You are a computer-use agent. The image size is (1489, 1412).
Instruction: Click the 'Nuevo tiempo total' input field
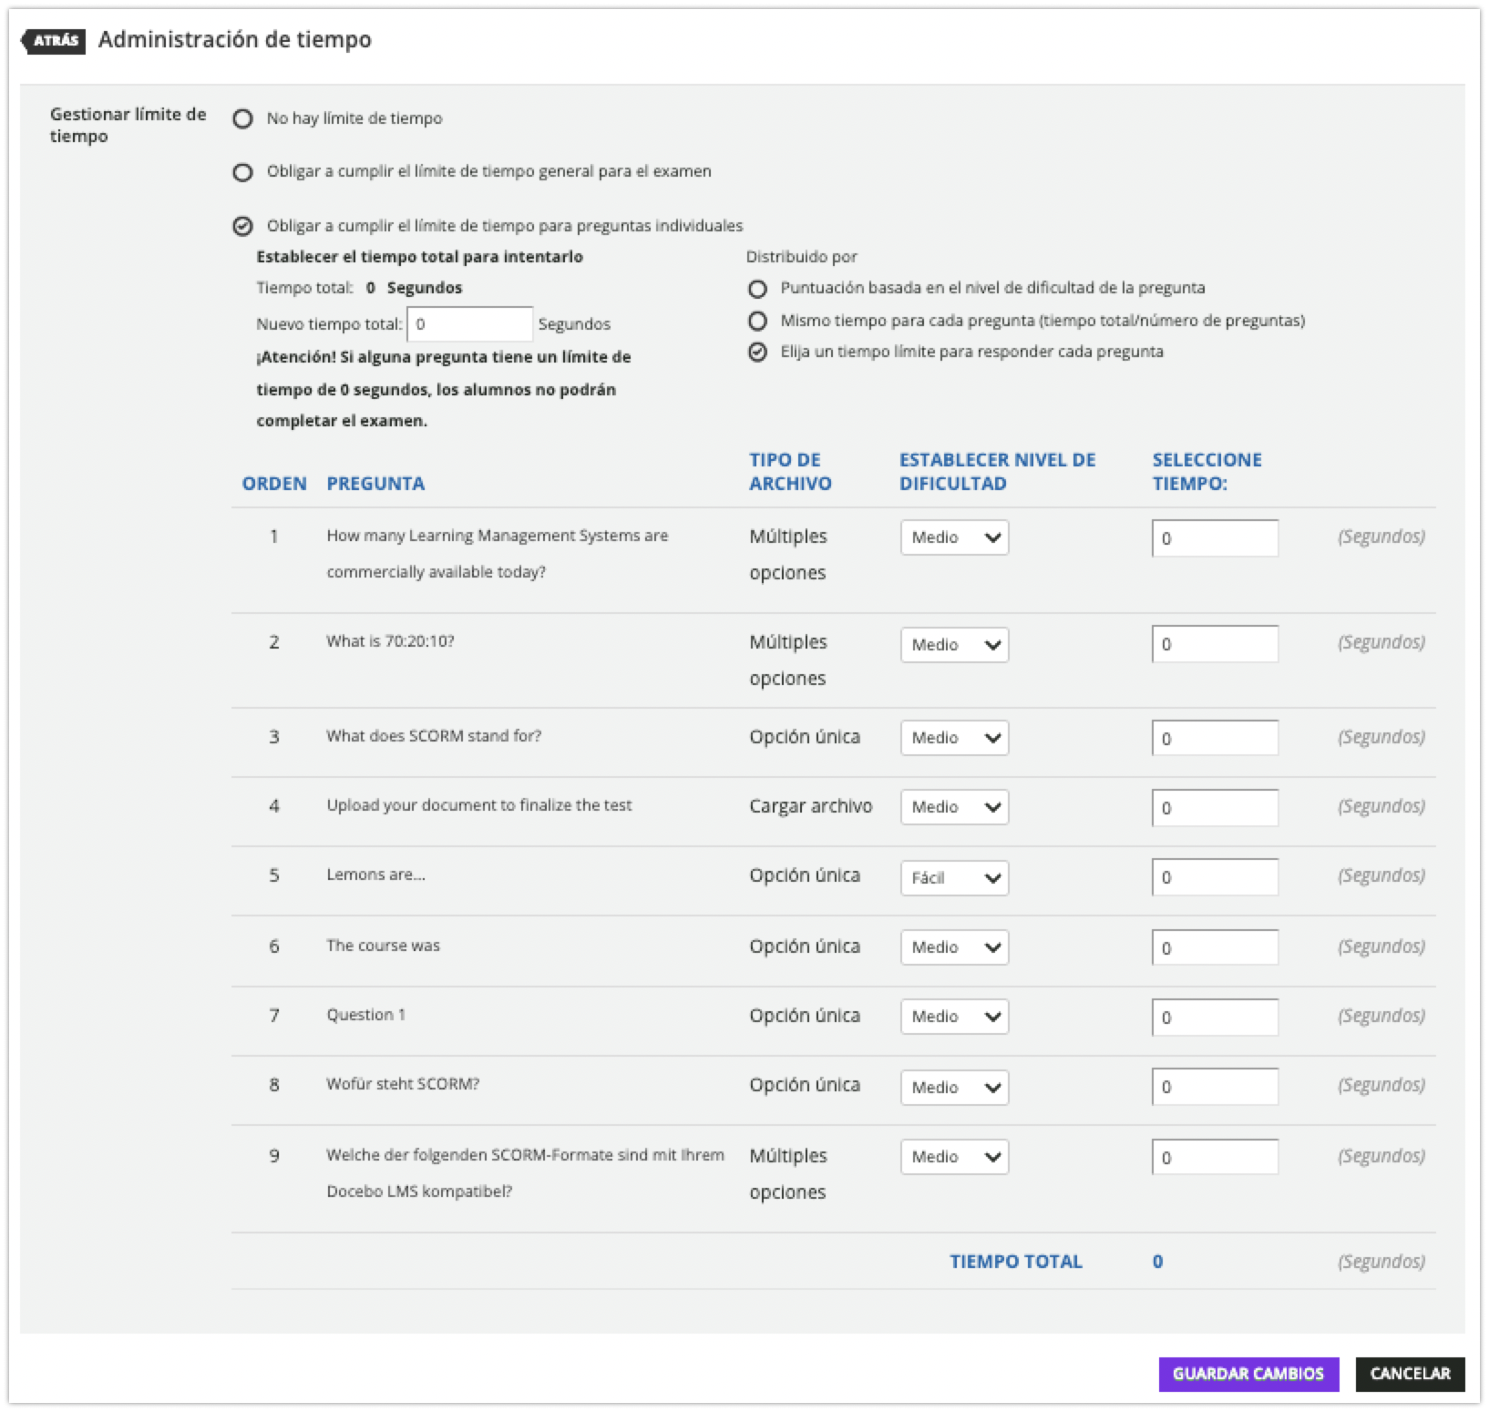coord(469,324)
